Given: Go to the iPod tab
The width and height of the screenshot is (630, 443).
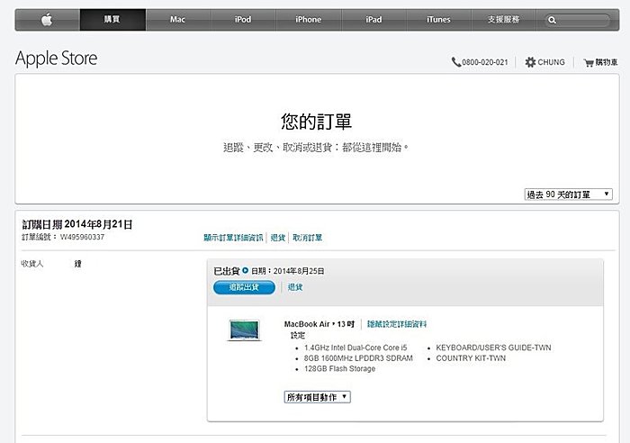Looking at the screenshot, I should [243, 19].
